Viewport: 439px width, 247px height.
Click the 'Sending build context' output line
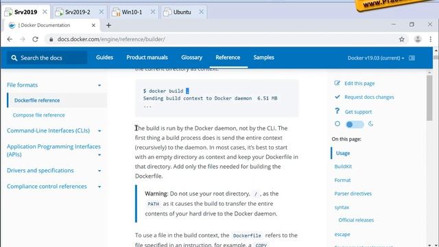[211, 98]
